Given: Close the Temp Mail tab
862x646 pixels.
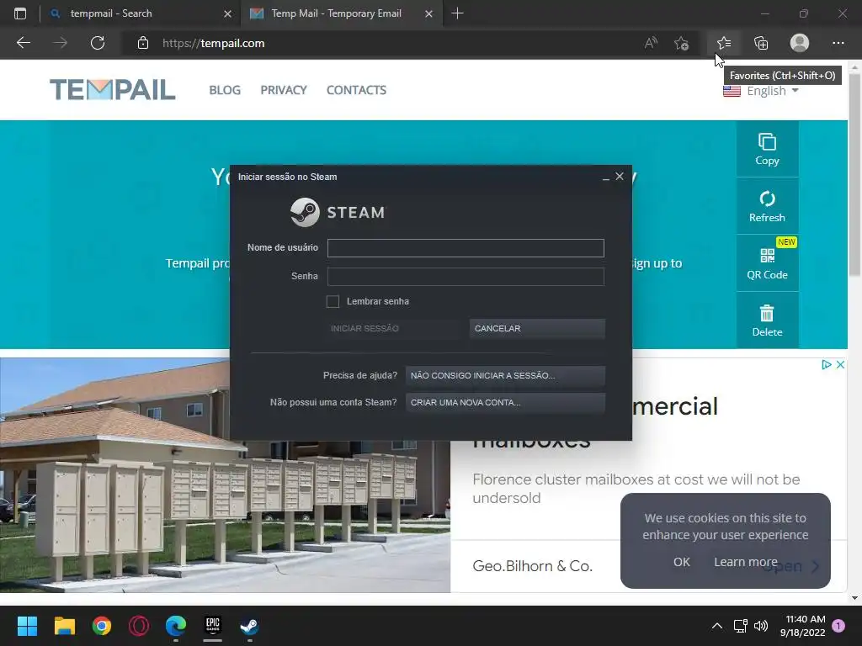Looking at the screenshot, I should pyautogui.click(x=428, y=13).
